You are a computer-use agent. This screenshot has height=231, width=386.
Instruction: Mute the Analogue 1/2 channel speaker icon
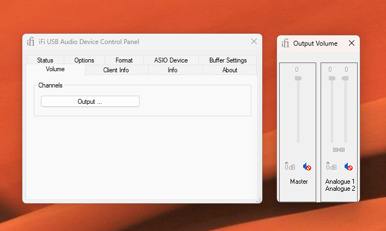click(x=348, y=167)
